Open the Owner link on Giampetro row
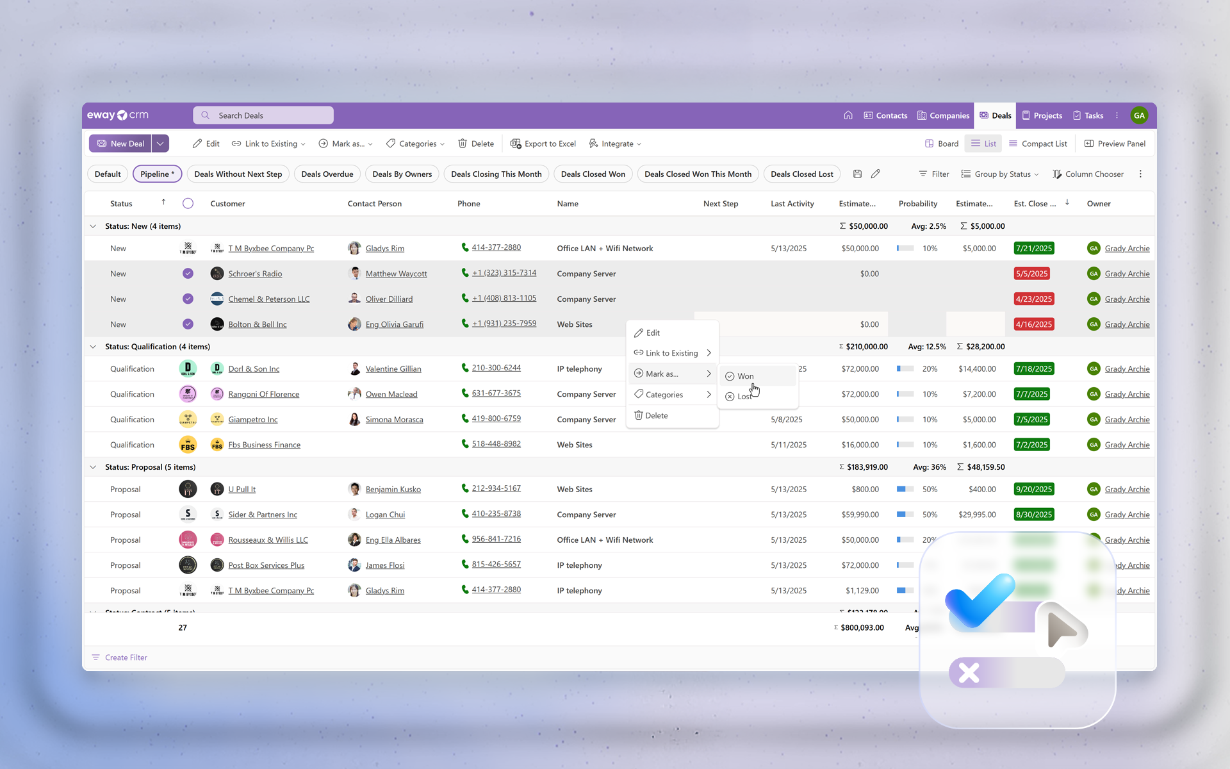 click(1127, 420)
